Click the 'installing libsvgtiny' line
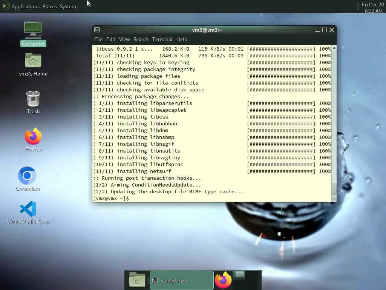 (x=212, y=157)
